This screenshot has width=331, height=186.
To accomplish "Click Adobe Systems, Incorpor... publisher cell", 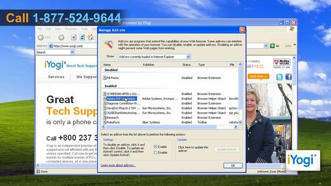I will click(160, 99).
